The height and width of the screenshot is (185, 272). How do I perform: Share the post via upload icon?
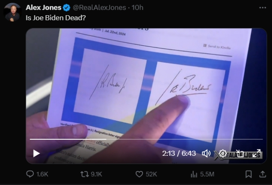[263, 174]
